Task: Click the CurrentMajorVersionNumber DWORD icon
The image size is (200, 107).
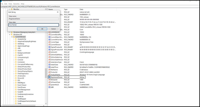Action: 49,37
